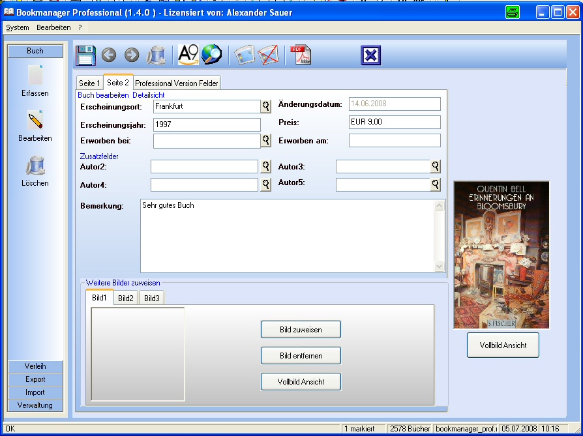Go to previous book with back arrow
The width and height of the screenshot is (583, 436).
(x=109, y=55)
